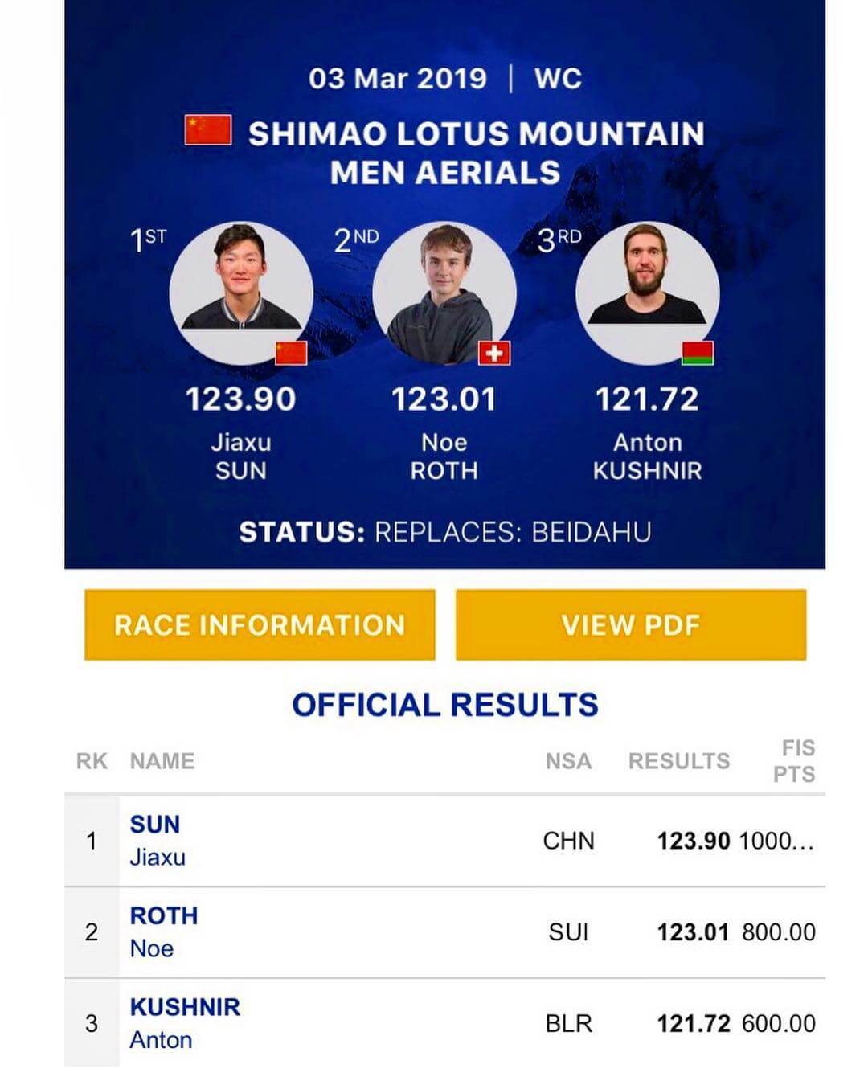Click the Status Replaces Beidahu text
The height and width of the screenshot is (1085, 868).
pyautogui.click(x=445, y=532)
